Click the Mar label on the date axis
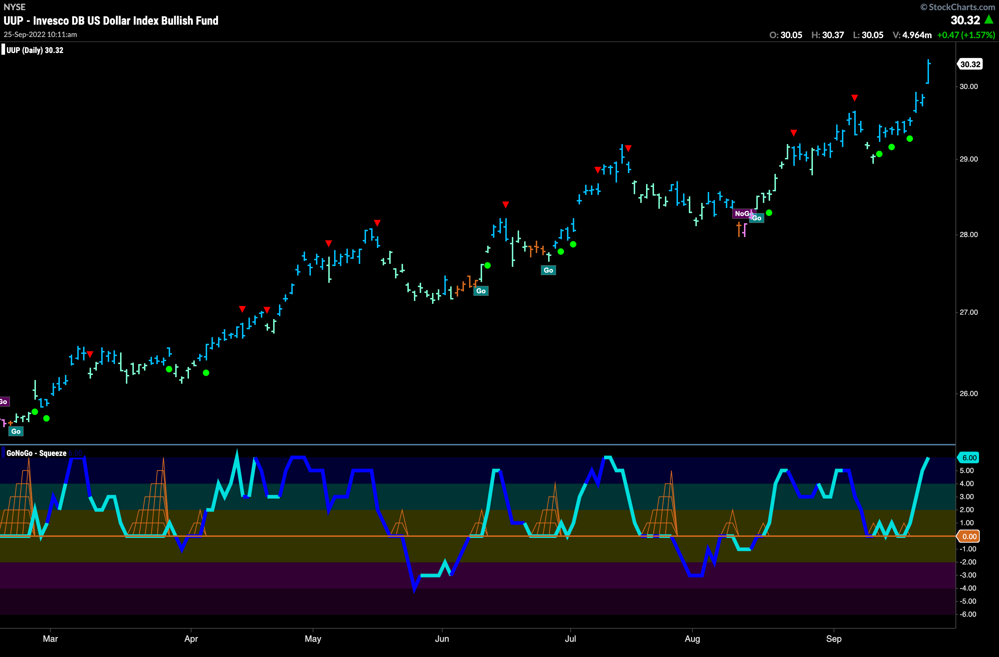The height and width of the screenshot is (657, 999). (50, 638)
